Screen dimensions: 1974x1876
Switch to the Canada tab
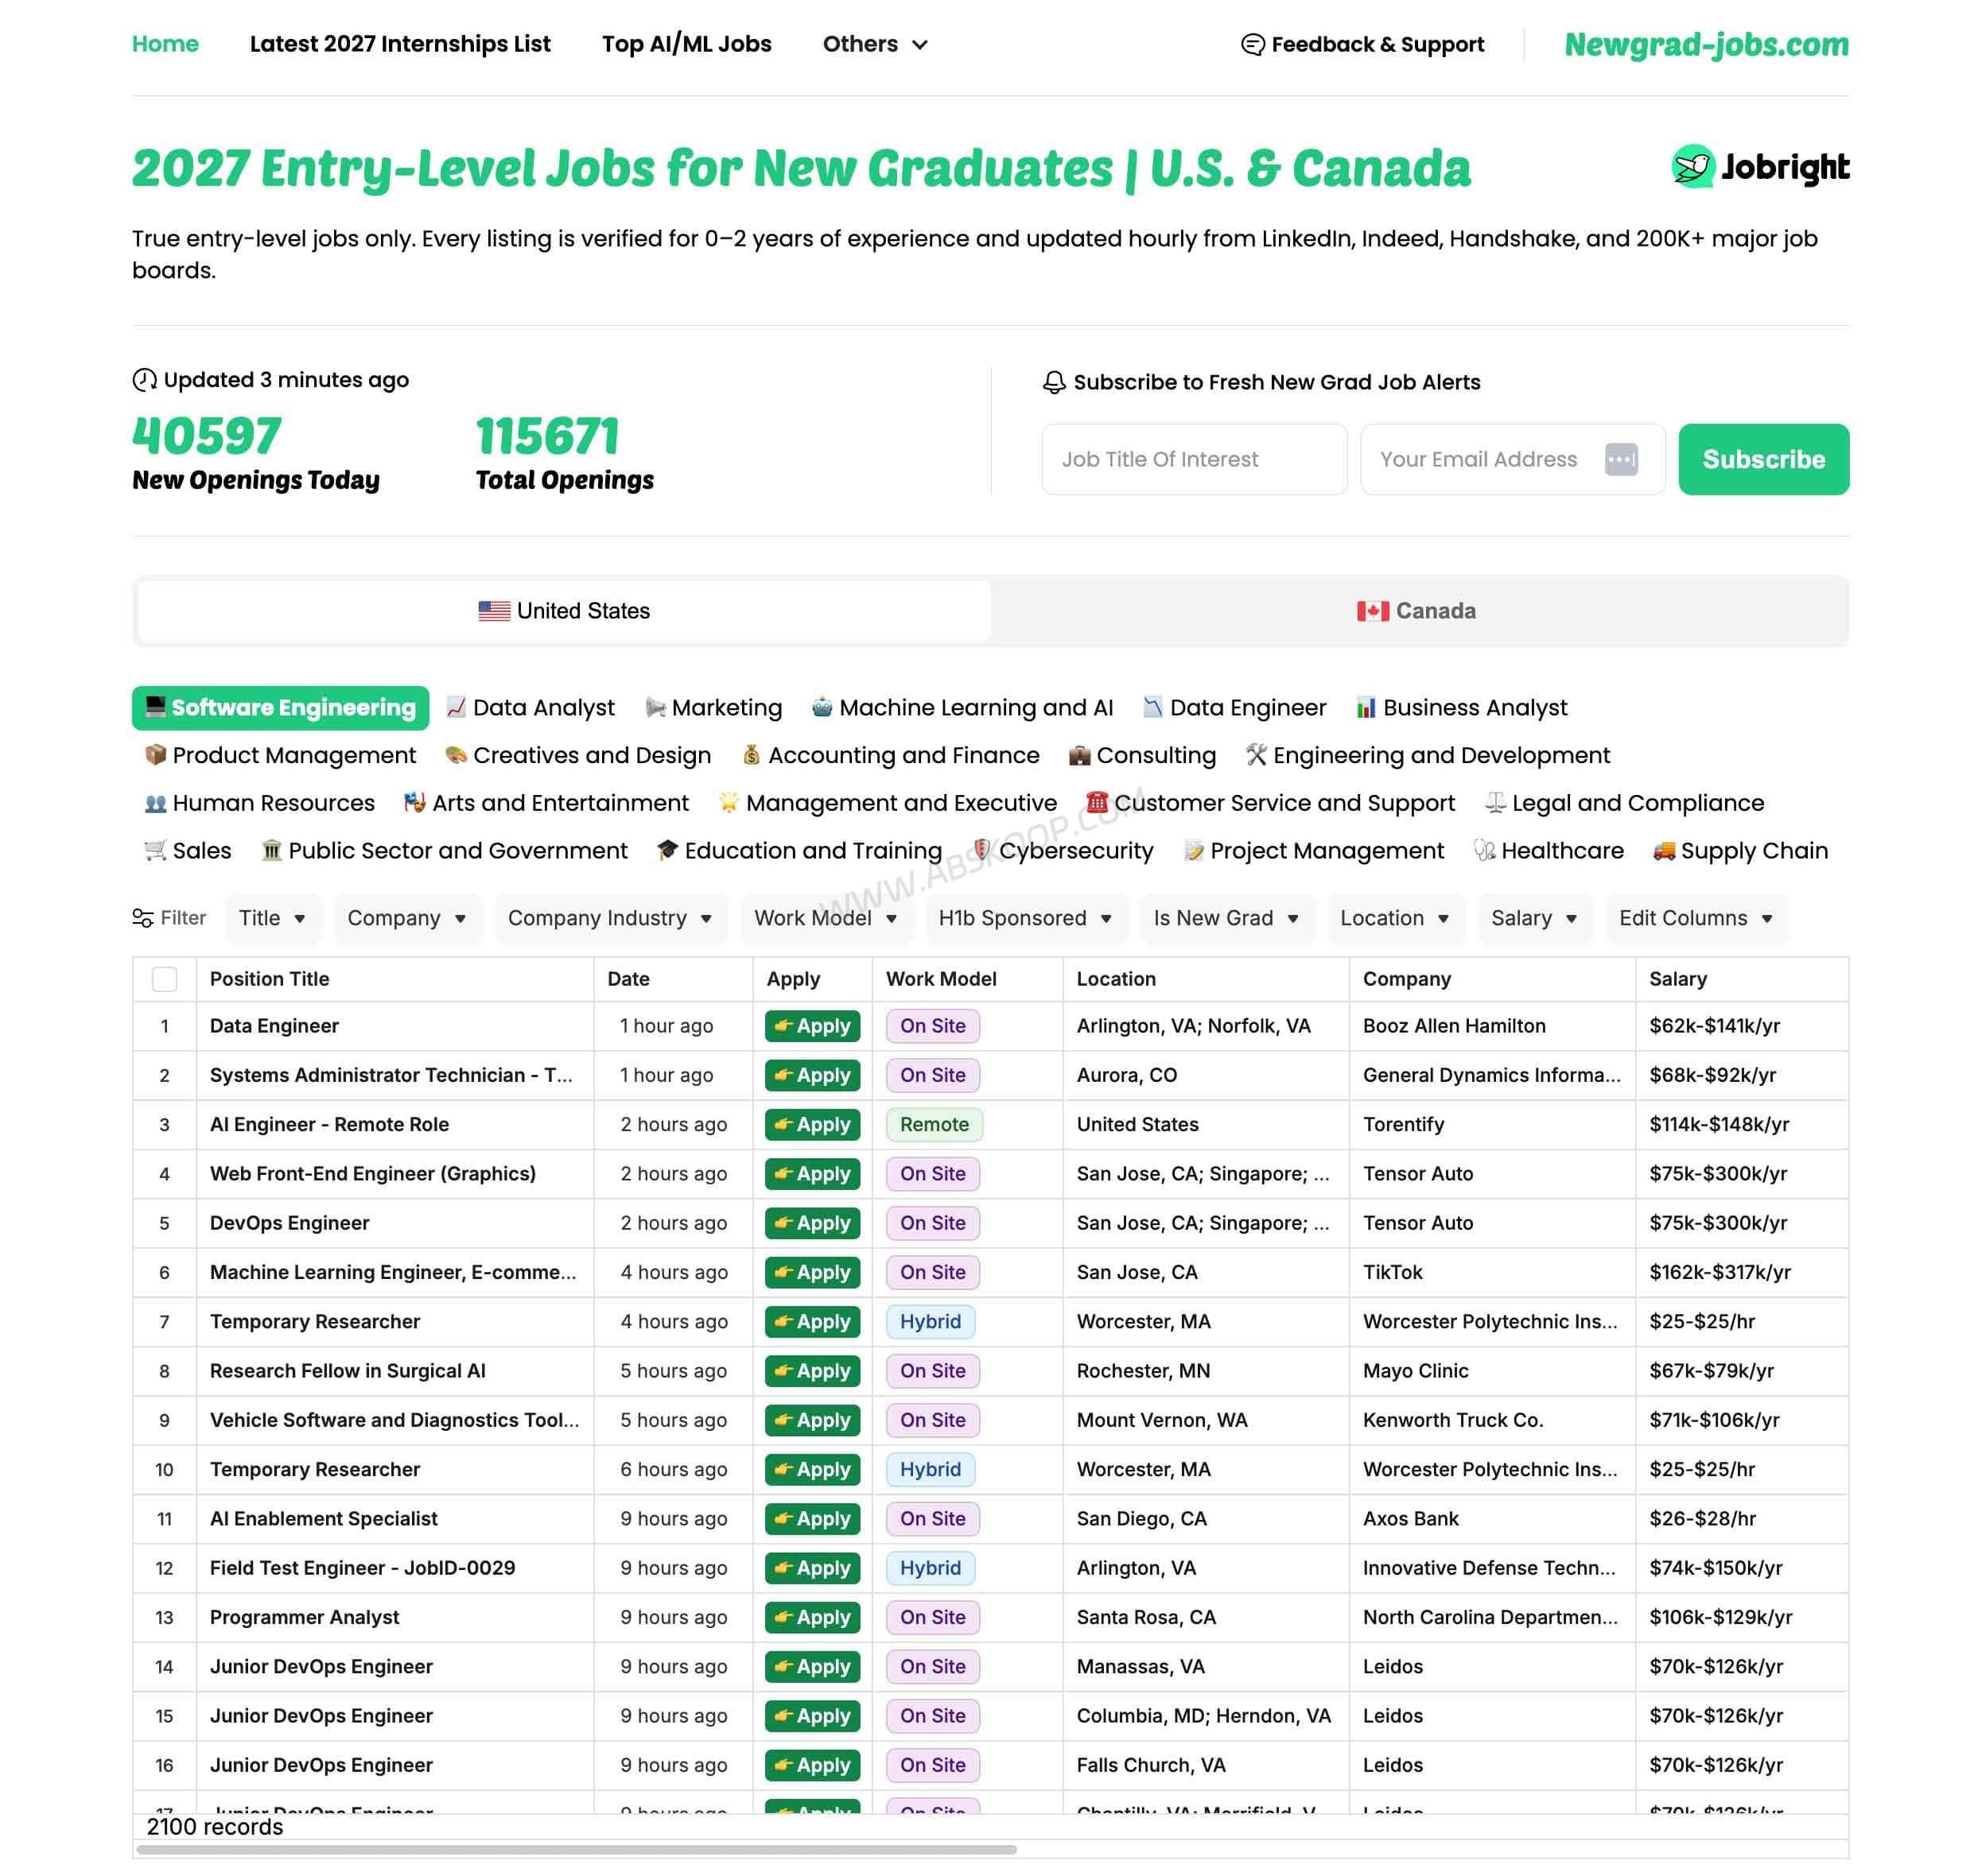coord(1416,610)
